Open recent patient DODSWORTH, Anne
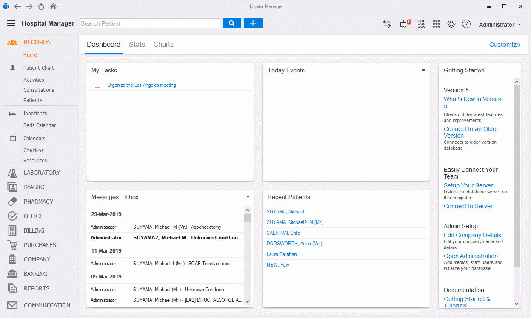 [294, 244]
